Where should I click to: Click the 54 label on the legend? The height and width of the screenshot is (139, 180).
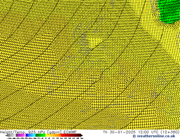pos(82,138)
